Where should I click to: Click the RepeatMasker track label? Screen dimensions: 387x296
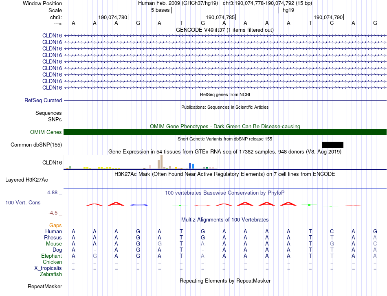45,286
